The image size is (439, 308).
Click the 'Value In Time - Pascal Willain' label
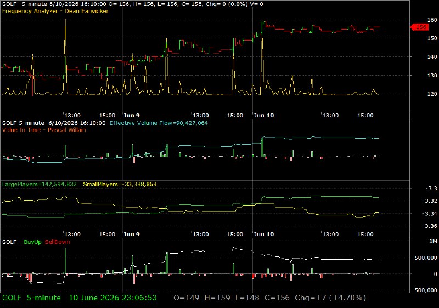click(x=44, y=130)
